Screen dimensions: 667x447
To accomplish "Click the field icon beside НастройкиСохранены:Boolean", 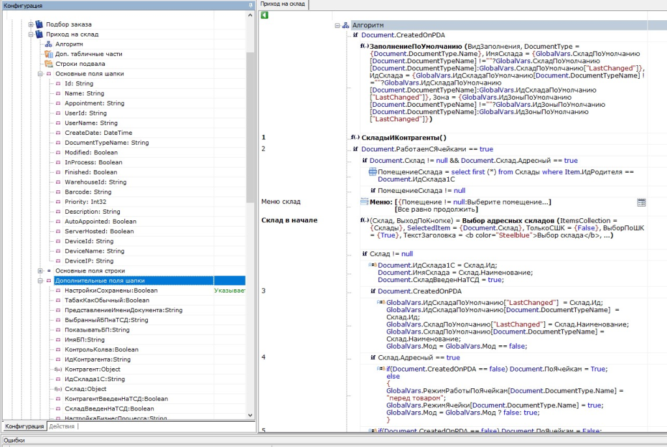I will click(x=58, y=291).
